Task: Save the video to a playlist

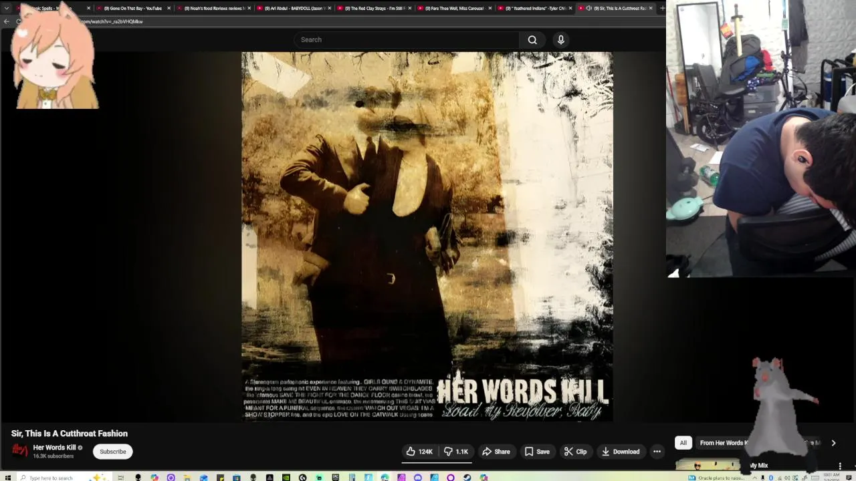Action: click(537, 452)
